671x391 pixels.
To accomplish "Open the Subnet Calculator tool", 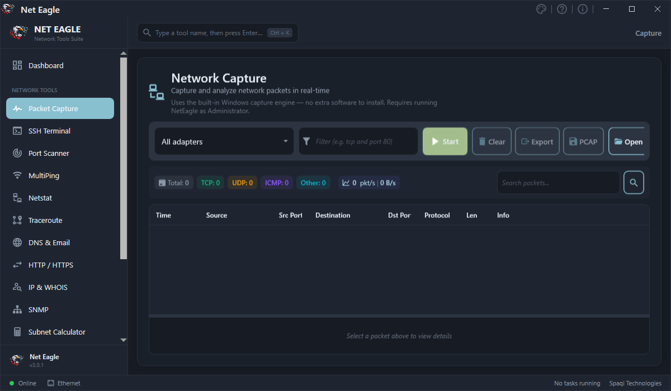I will (60, 332).
